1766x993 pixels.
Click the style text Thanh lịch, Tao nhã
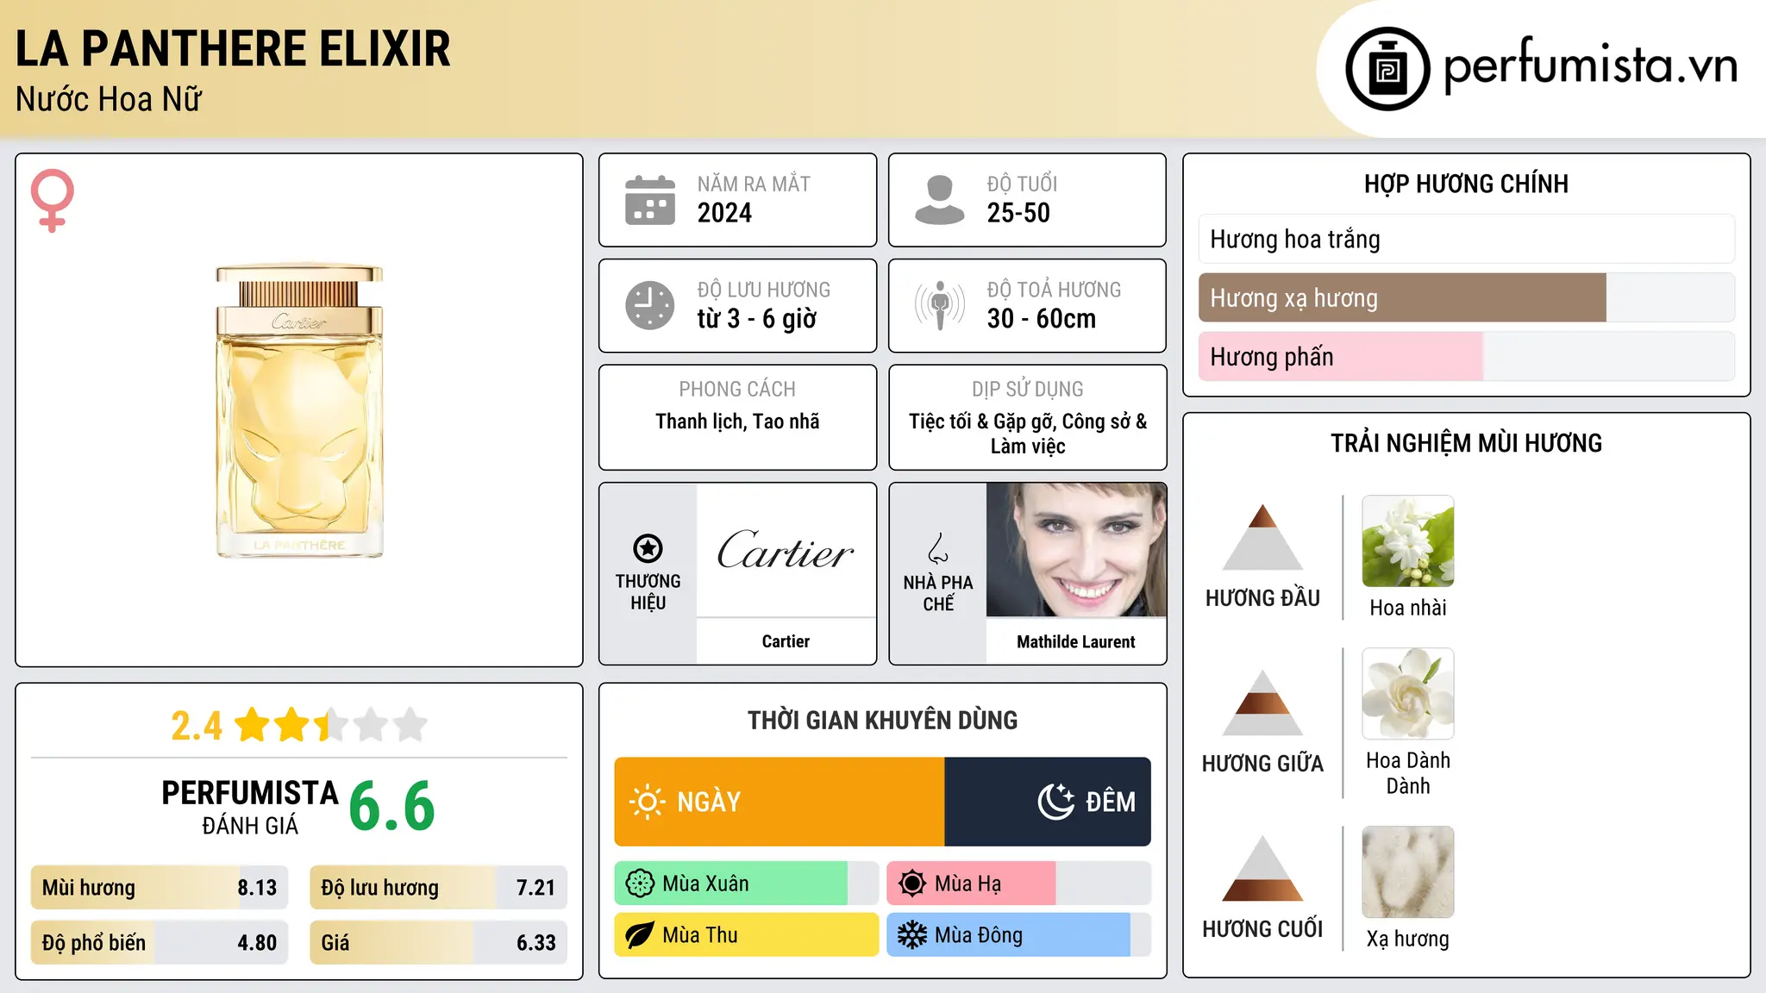[737, 422]
